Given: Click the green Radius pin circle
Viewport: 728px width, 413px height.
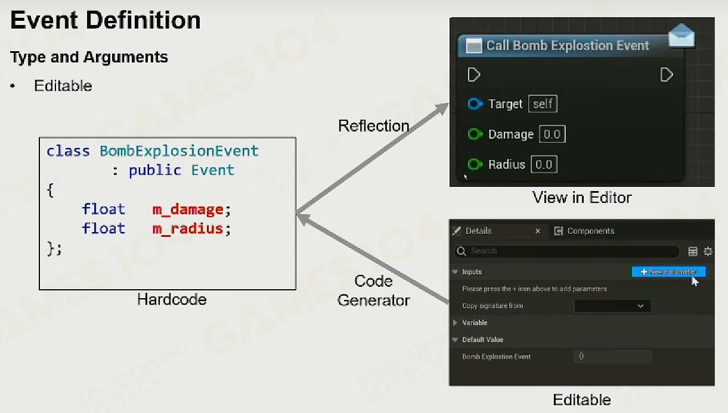Looking at the screenshot, I should (x=475, y=164).
